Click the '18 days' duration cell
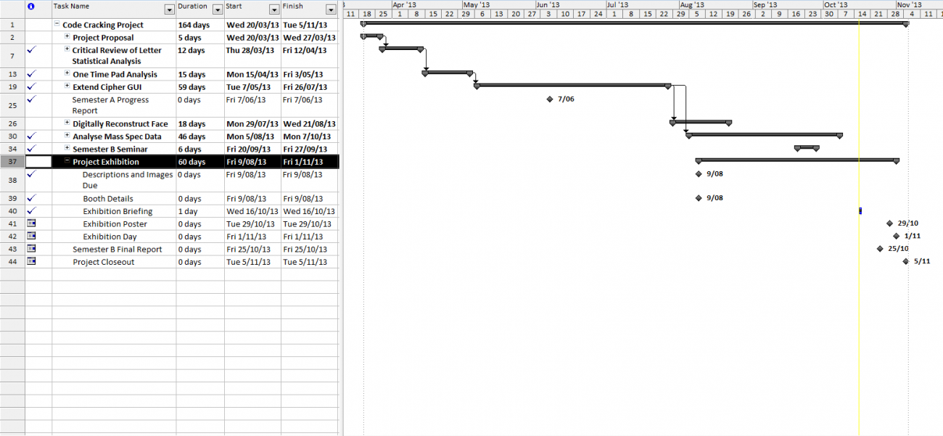The width and height of the screenshot is (943, 436). (x=199, y=124)
